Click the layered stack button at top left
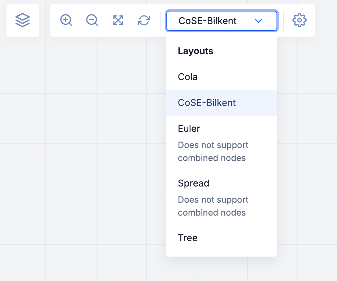This screenshot has height=281, width=337. click(22, 20)
